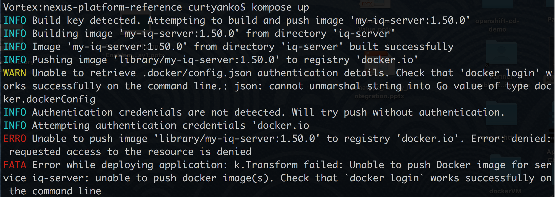Viewport: 555px width, 197px height.
Task: Click the '.docker/config.json' path text
Action: click(197, 73)
